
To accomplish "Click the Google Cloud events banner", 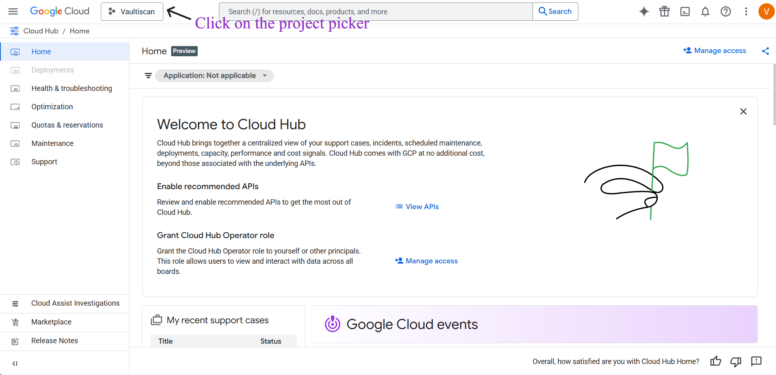I will tap(535, 324).
